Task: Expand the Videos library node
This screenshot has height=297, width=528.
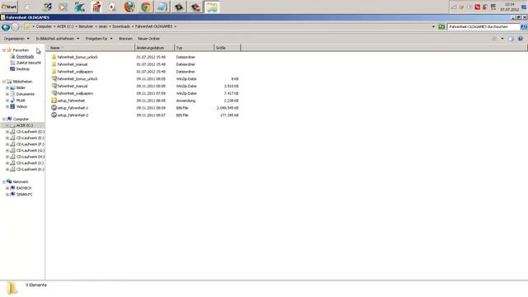Action: pos(7,106)
